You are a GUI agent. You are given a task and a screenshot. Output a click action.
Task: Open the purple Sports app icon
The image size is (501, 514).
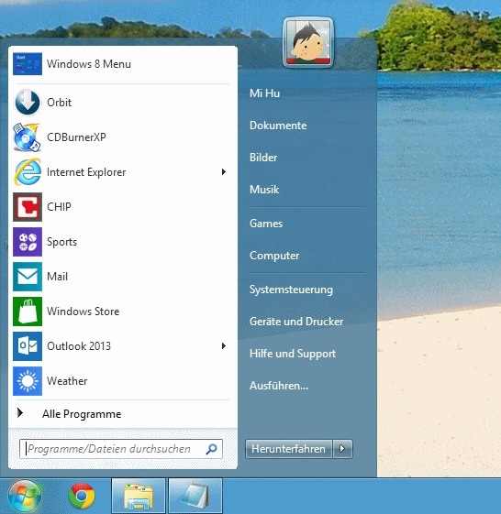click(28, 242)
